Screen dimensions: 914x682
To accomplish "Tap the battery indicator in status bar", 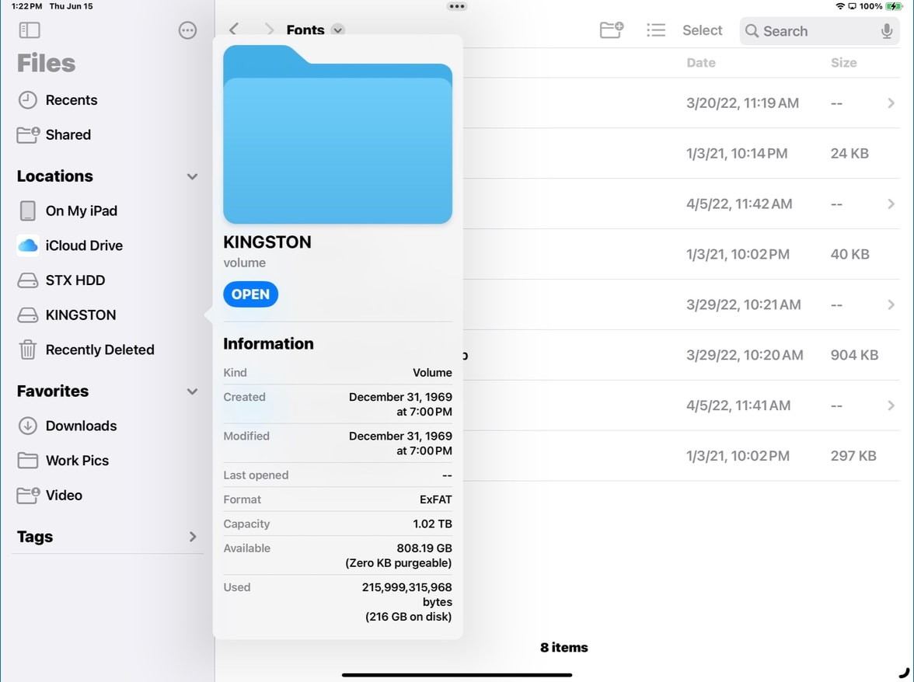I will tap(893, 6).
